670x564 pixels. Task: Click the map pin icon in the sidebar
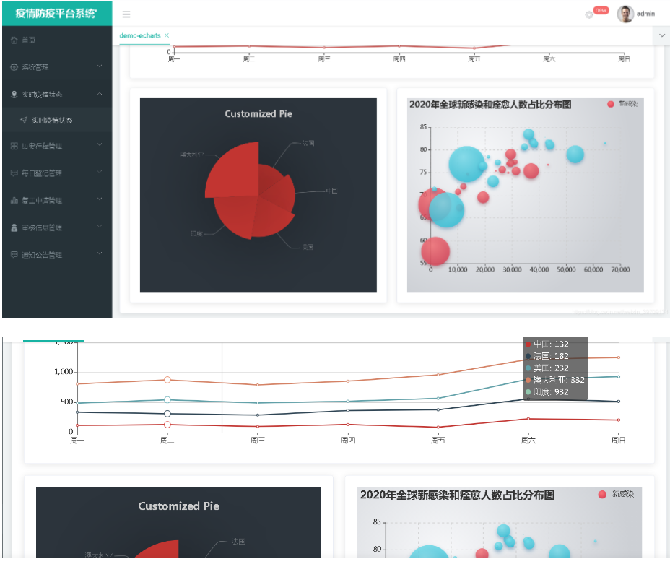pyautogui.click(x=14, y=95)
